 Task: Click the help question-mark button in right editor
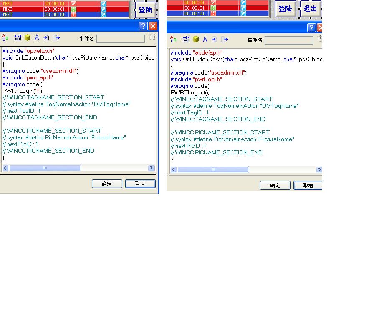coord(311,27)
